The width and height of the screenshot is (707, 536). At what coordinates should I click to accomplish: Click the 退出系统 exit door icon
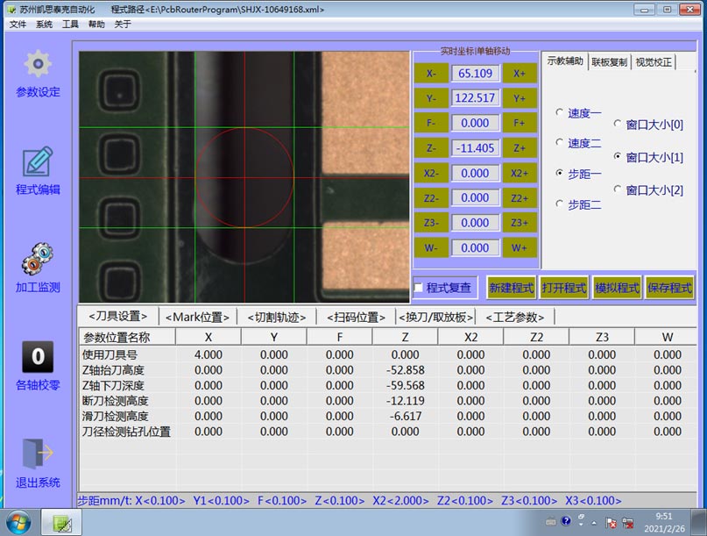(38, 454)
